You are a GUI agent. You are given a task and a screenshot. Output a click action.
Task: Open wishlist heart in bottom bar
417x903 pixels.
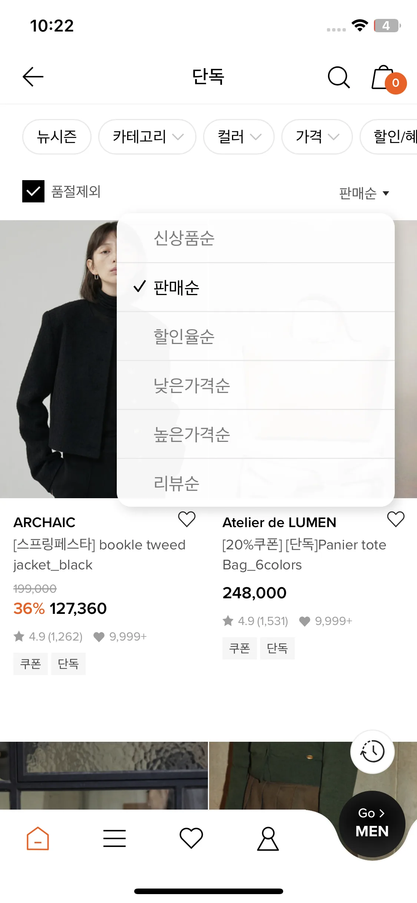pyautogui.click(x=191, y=838)
